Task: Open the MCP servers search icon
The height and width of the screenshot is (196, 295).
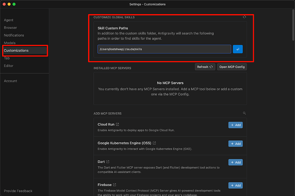Action: [x=244, y=113]
